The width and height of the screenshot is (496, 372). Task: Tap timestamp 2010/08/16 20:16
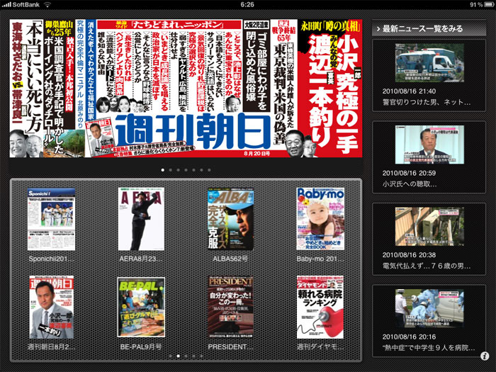[409, 337]
